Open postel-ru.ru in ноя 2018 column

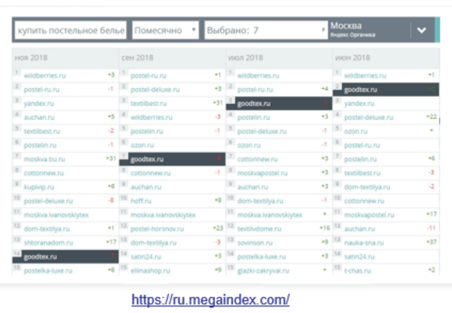[x=42, y=90]
